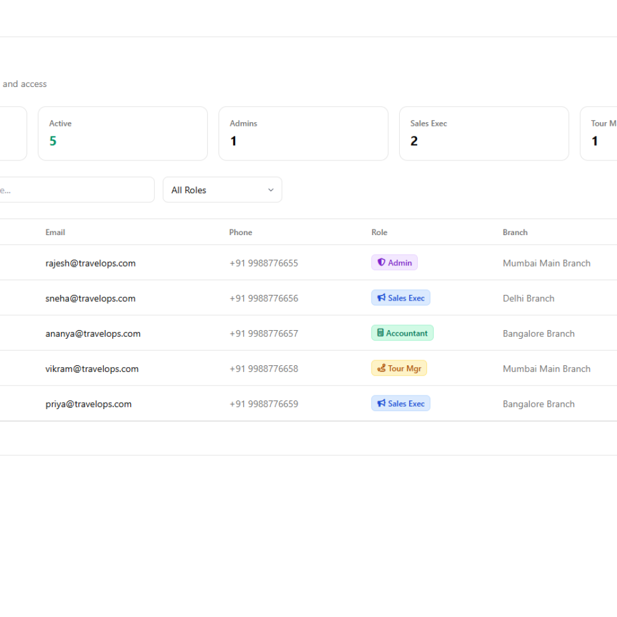The width and height of the screenshot is (617, 617).
Task: Select the Sales Exec stat card
Action: (484, 133)
